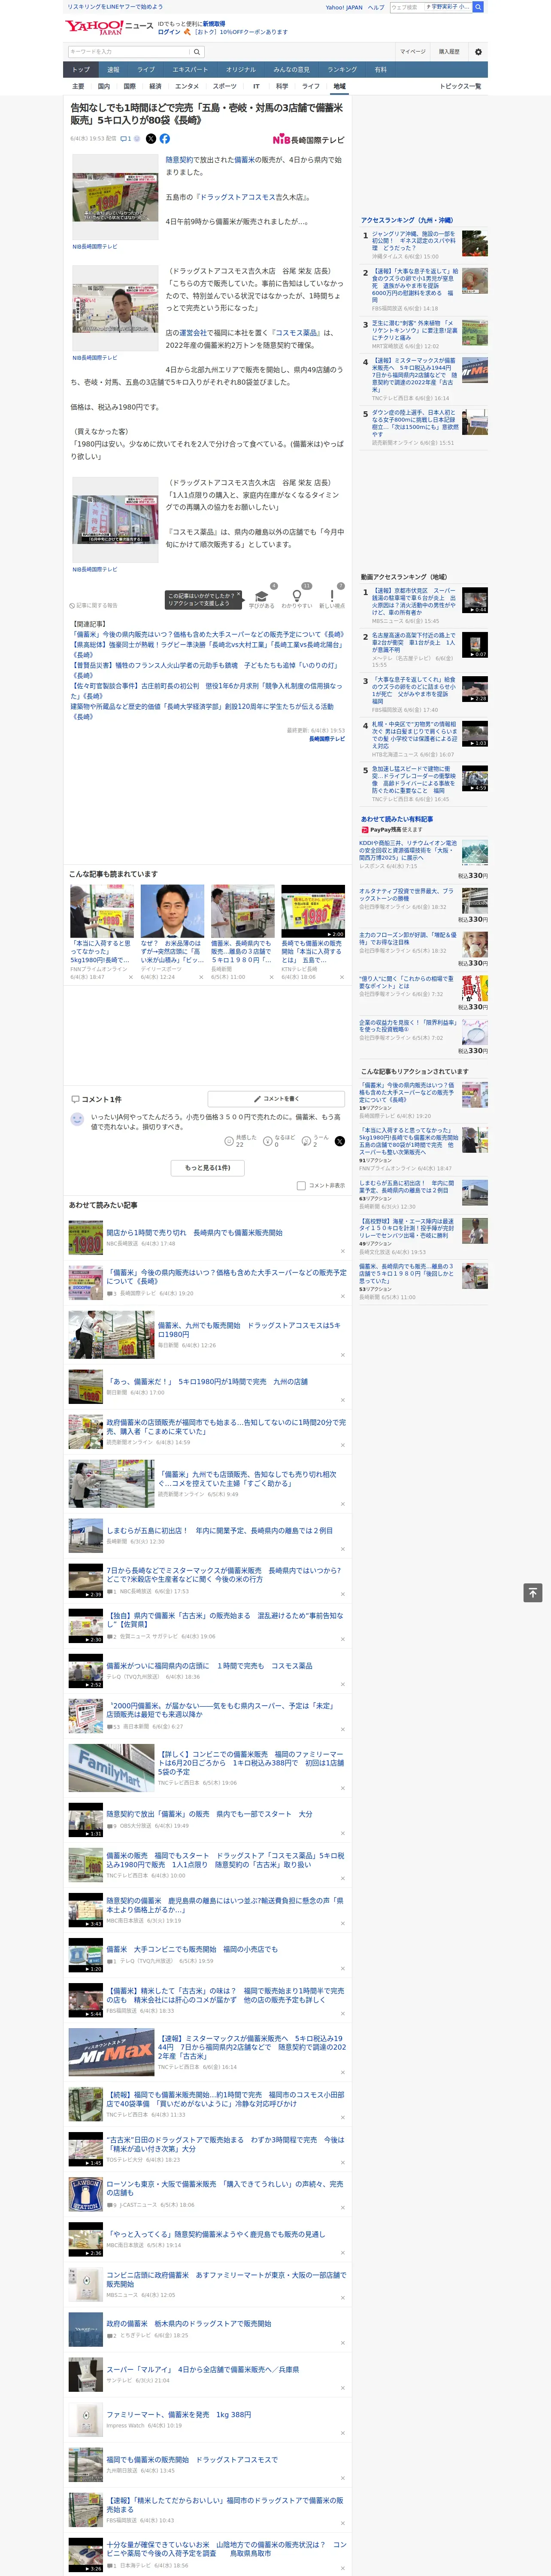Click 記事に関する報告 report icon link
The width and height of the screenshot is (551, 2576).
pos(93,605)
